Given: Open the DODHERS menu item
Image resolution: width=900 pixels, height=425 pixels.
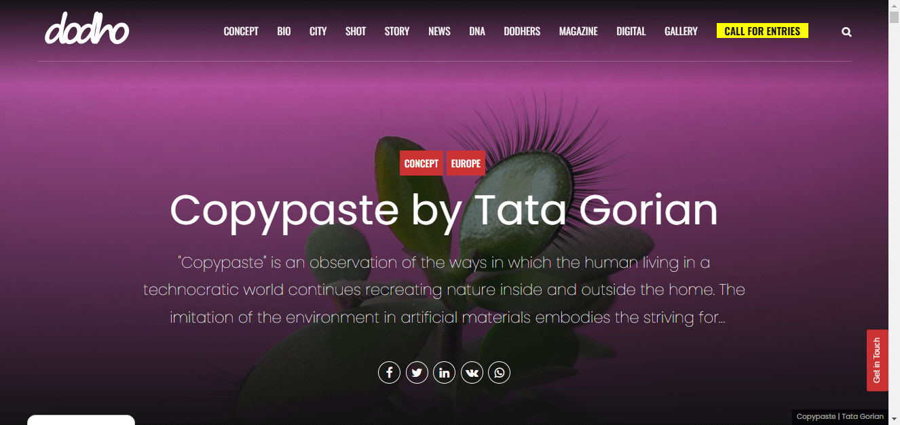Looking at the screenshot, I should click(522, 31).
